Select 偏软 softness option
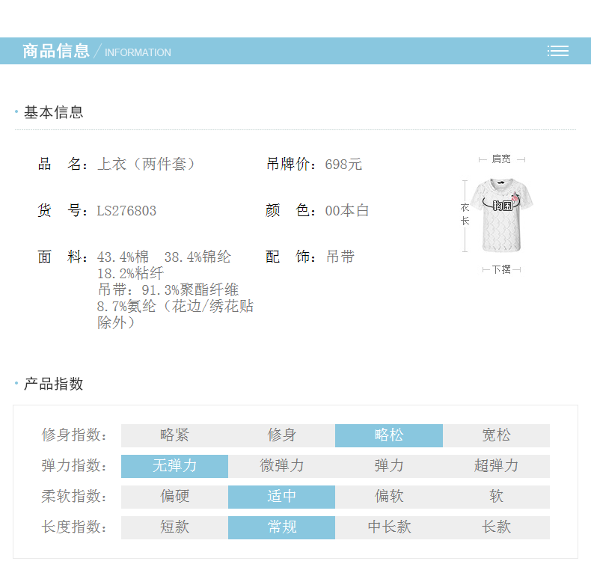The width and height of the screenshot is (591, 570). click(389, 497)
